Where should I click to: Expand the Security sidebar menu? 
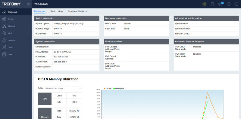(16, 40)
